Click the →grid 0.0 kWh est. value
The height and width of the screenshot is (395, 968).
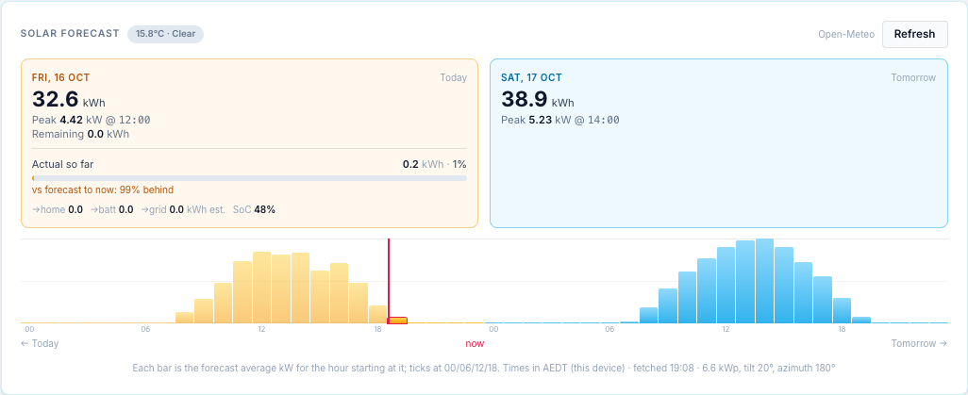click(x=183, y=210)
